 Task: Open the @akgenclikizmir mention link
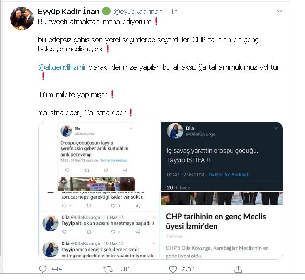point(62,67)
